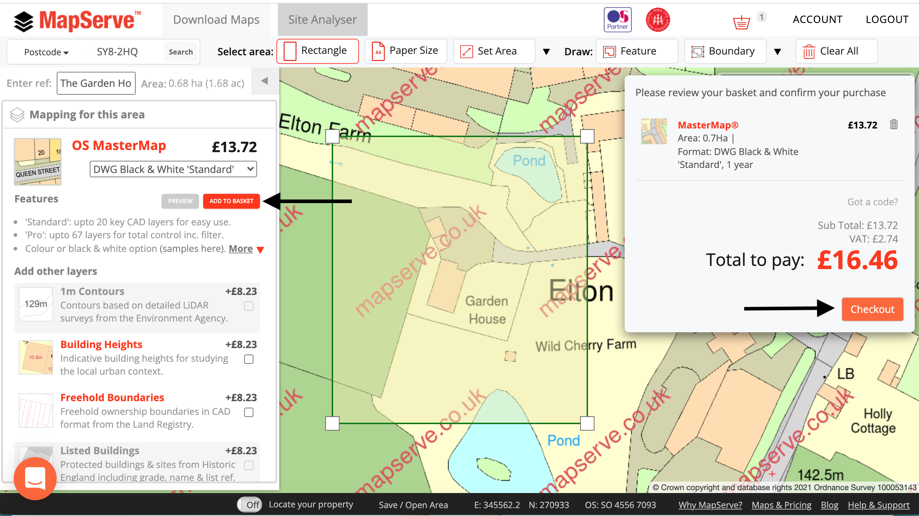This screenshot has height=516, width=919.
Task: Open Help & Support link
Action: (x=878, y=505)
